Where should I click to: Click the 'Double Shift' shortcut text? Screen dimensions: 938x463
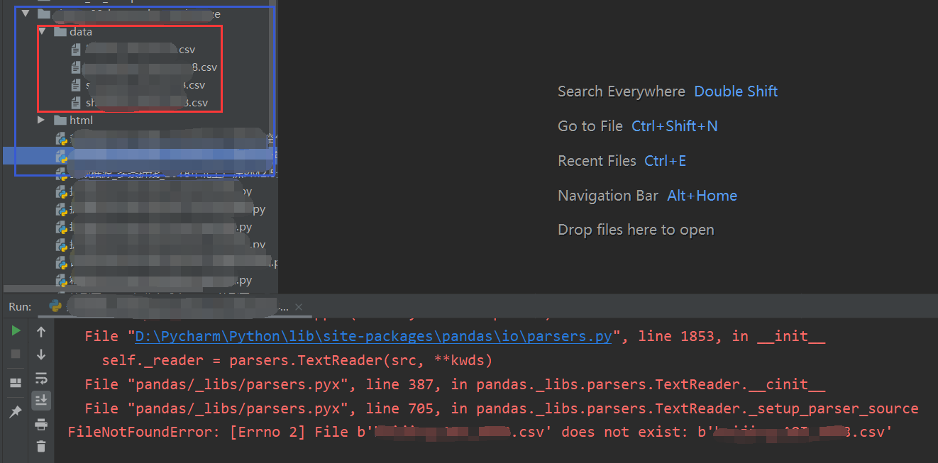coord(736,91)
